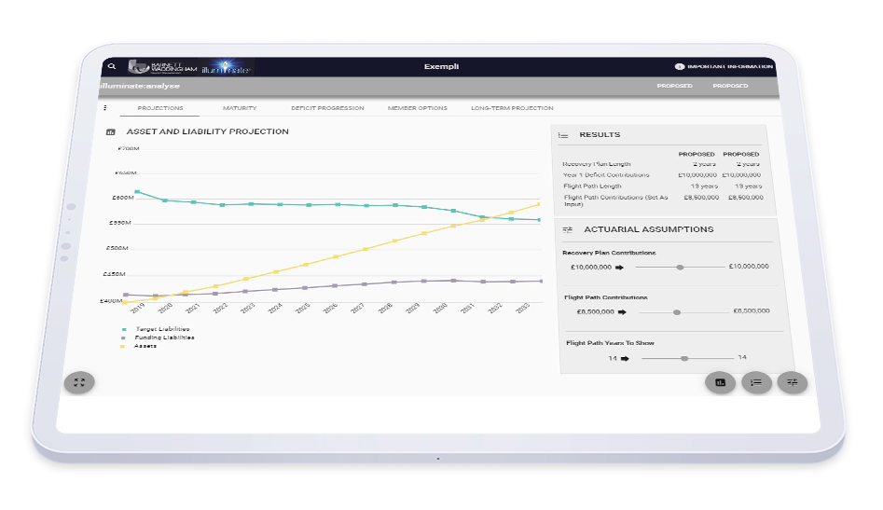
Task: Adjust the Flight Path Contributions slider
Action: point(678,312)
